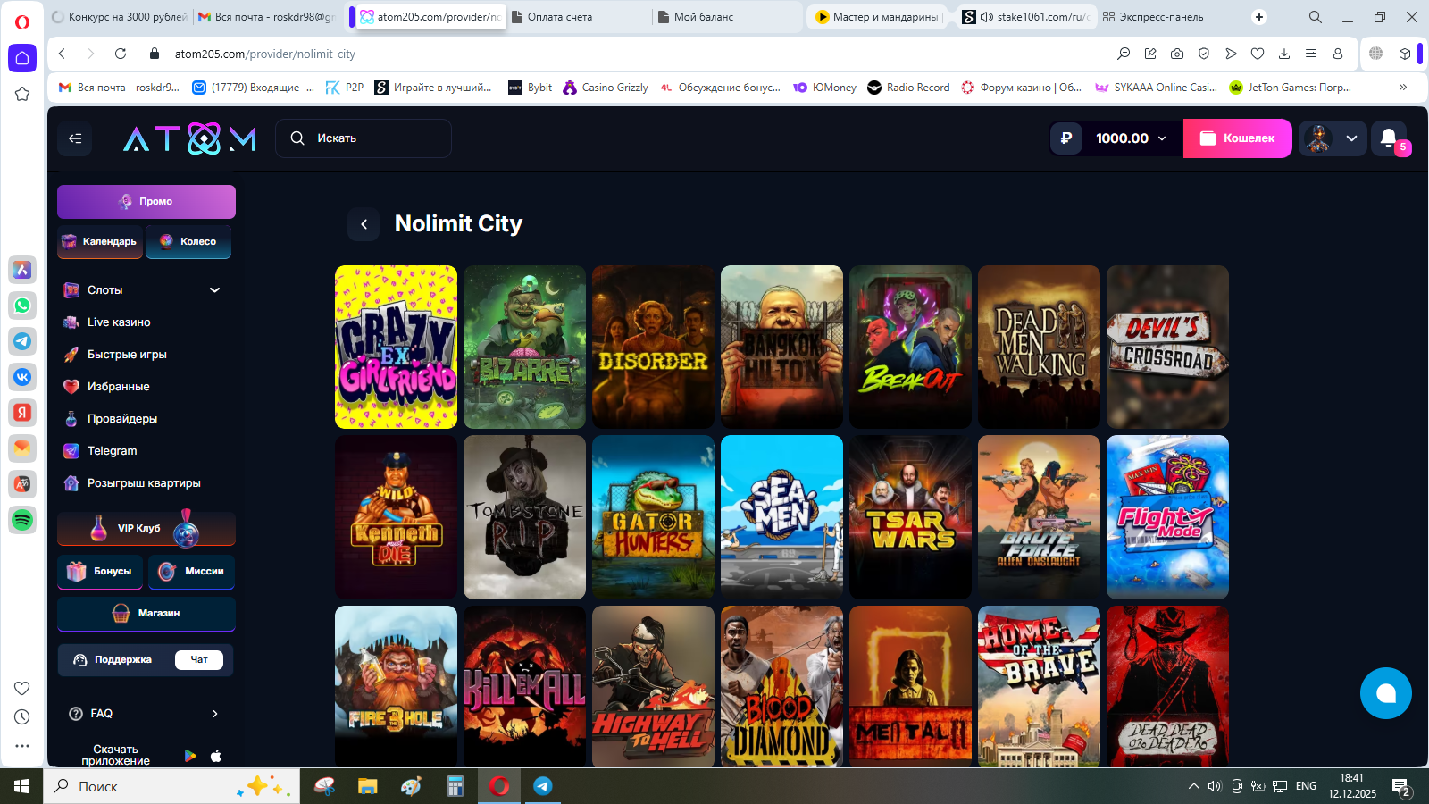Image resolution: width=1429 pixels, height=804 pixels.
Task: Open the Tombstone RIP game
Action: coord(524,517)
